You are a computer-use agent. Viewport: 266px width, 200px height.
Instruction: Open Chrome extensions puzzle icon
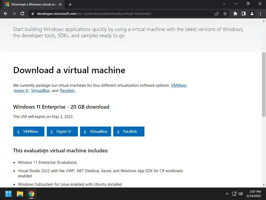pyautogui.click(x=235, y=14)
